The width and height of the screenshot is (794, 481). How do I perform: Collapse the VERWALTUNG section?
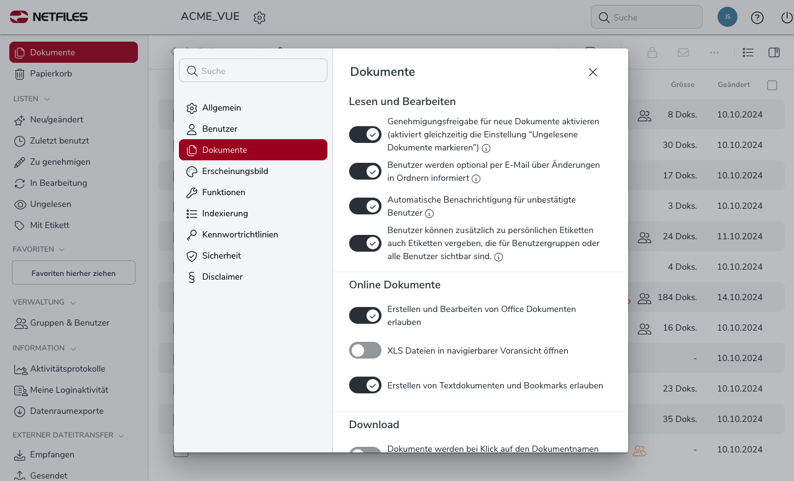[x=73, y=303]
